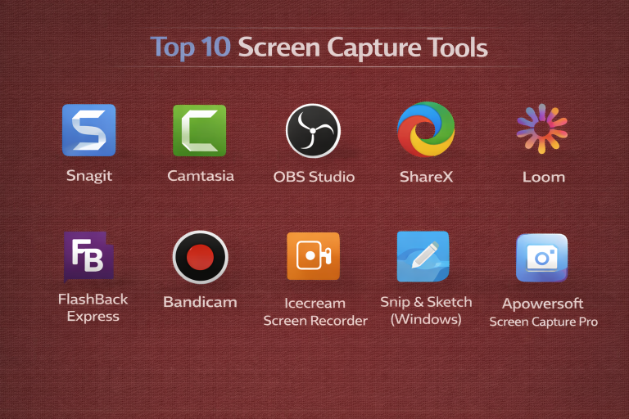Select the "Camtasia" label text

pos(201,176)
